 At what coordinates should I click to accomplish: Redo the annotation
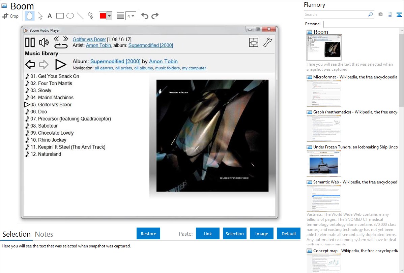(x=155, y=16)
